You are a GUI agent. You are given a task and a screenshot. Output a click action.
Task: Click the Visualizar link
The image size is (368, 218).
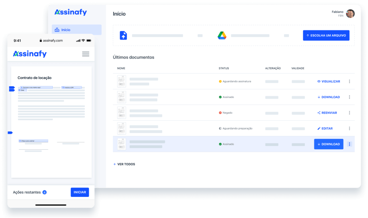pos(328,81)
